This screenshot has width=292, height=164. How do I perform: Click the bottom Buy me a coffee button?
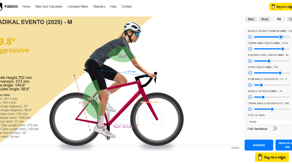tap(272, 157)
